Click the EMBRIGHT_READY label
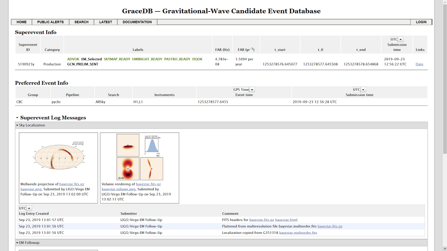Screen dimensions: 447x251 (x=147, y=59)
